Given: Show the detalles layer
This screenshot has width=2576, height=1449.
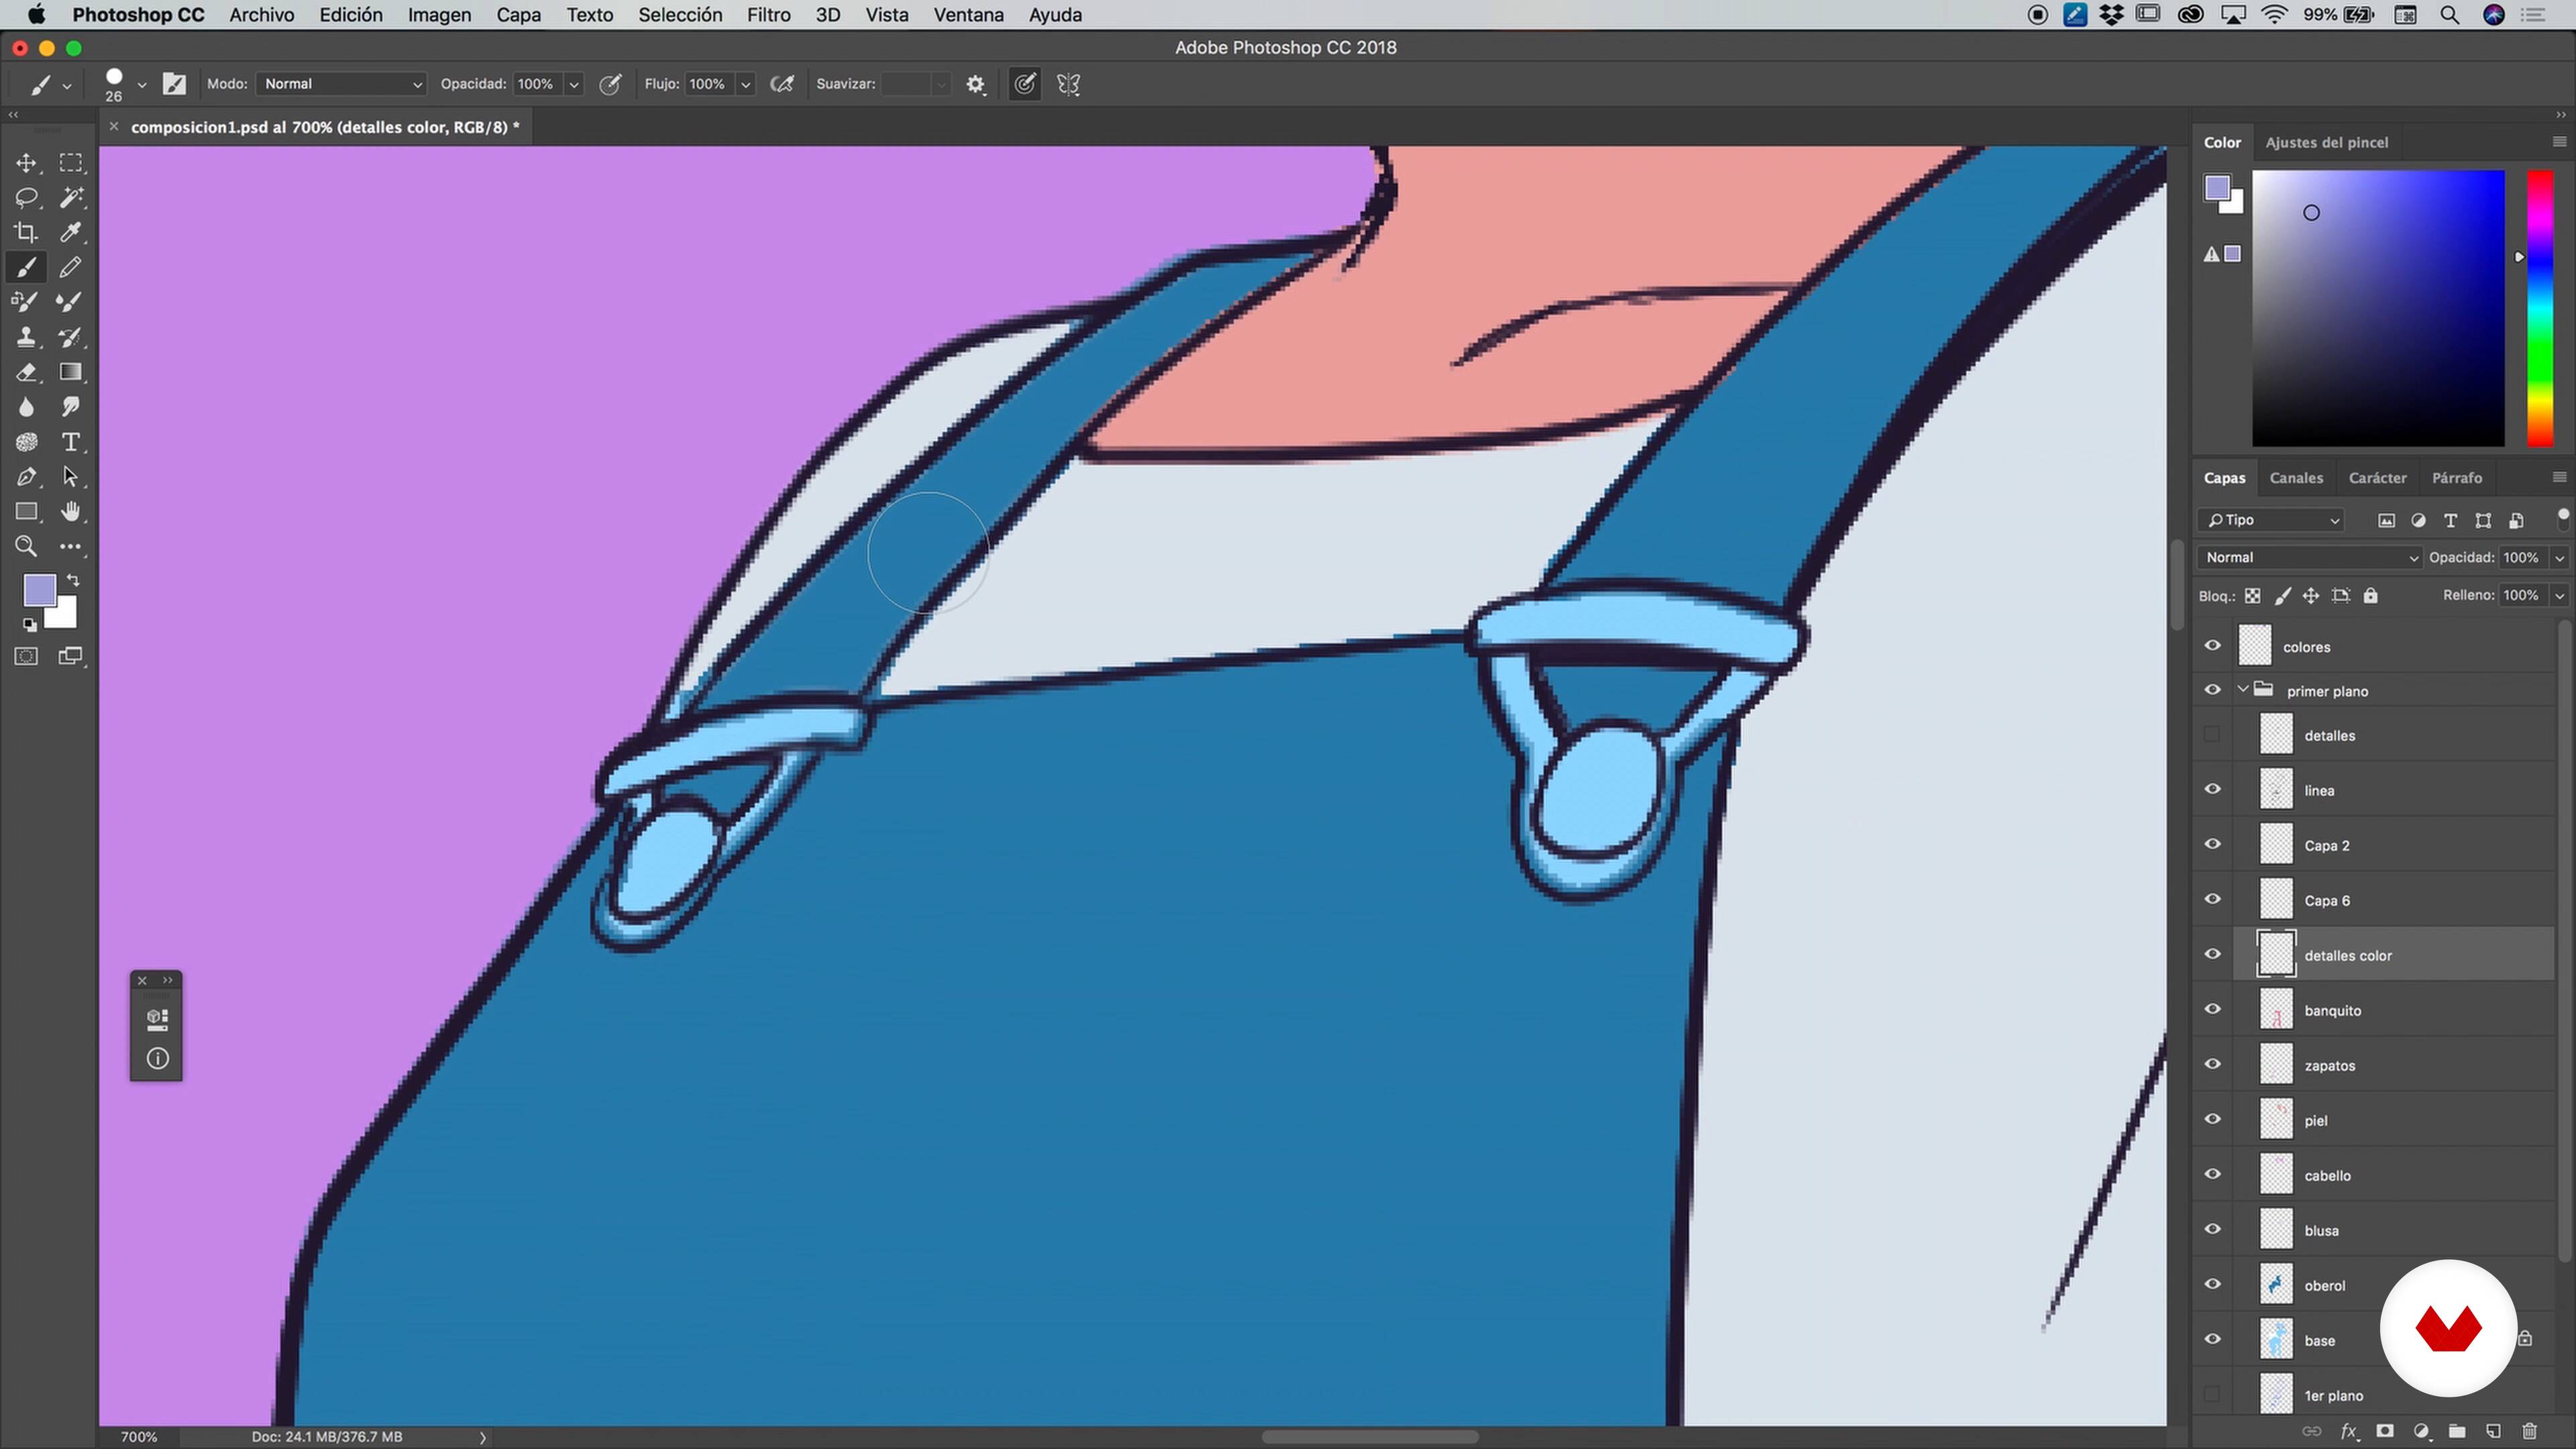Looking at the screenshot, I should (x=2212, y=735).
